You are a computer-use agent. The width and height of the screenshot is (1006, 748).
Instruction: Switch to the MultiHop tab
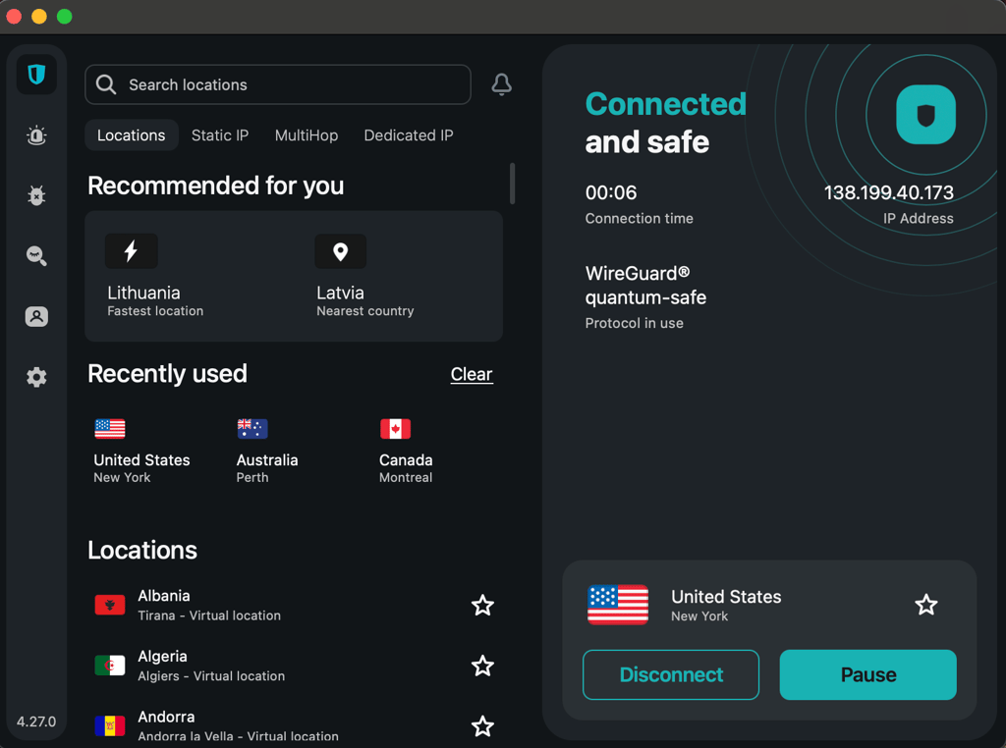pyautogui.click(x=307, y=135)
